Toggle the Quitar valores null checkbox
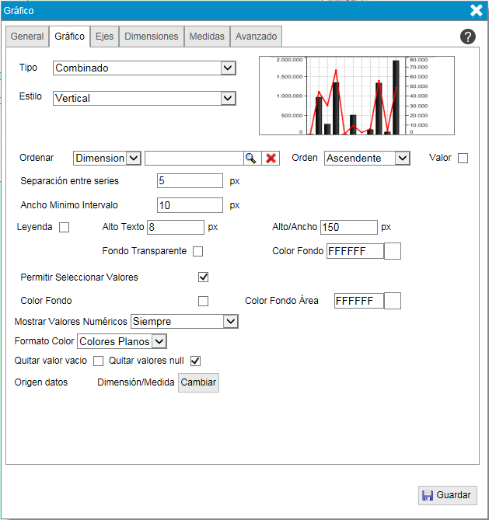Viewport: 489px width, 520px height. [196, 361]
